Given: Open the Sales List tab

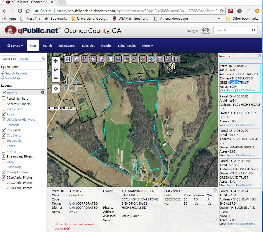Looking at the screenshot, I should pyautogui.click(x=88, y=46).
